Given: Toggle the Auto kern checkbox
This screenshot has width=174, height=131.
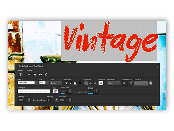Looking at the screenshot, I should (34, 100).
